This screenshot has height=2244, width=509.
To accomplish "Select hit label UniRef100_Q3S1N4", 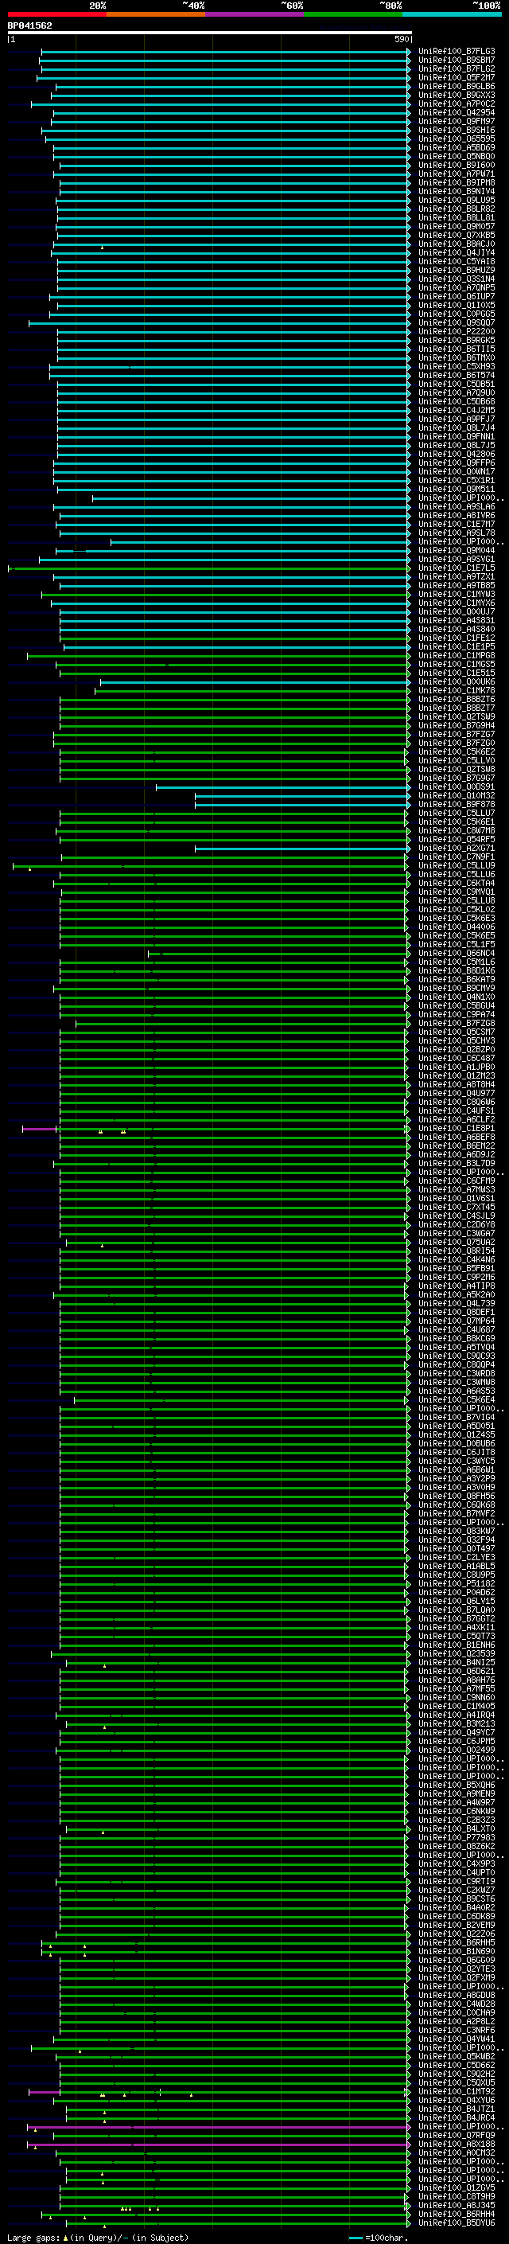I will [x=456, y=279].
